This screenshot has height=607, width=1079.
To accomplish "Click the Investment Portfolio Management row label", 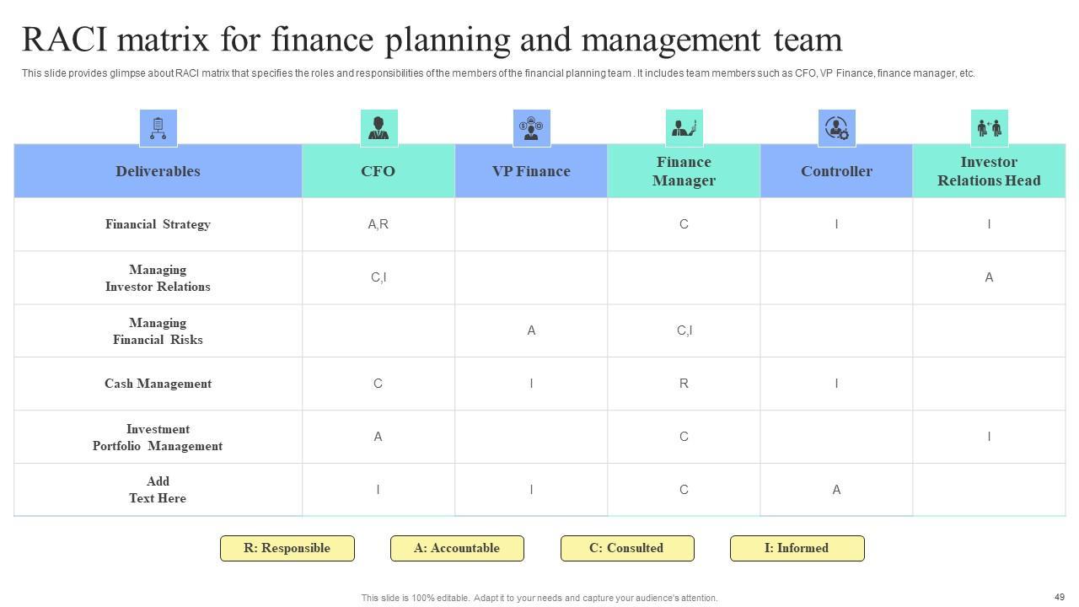I will coord(158,438).
